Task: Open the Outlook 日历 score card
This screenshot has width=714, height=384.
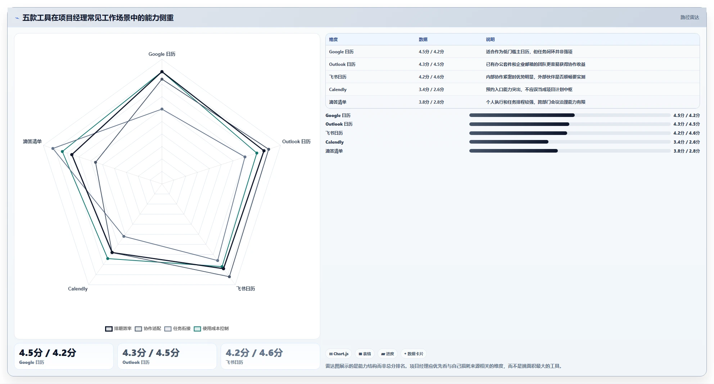Action: [167, 356]
